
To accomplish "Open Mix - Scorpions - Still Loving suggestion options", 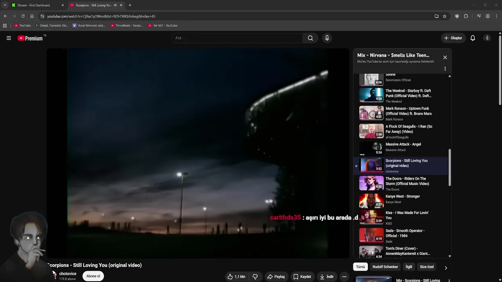I will pos(449,280).
